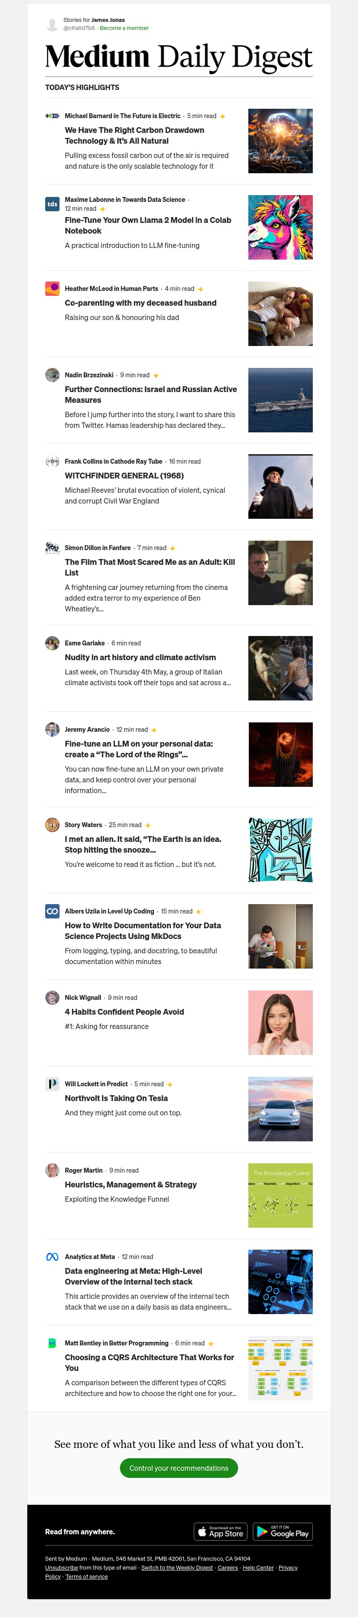Click the Towards Data Science 'tds' publication icon
This screenshot has width=358, height=1618.
[52, 204]
